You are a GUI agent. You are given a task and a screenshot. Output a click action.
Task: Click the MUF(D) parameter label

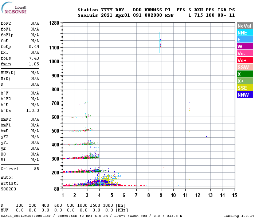(x=8, y=73)
